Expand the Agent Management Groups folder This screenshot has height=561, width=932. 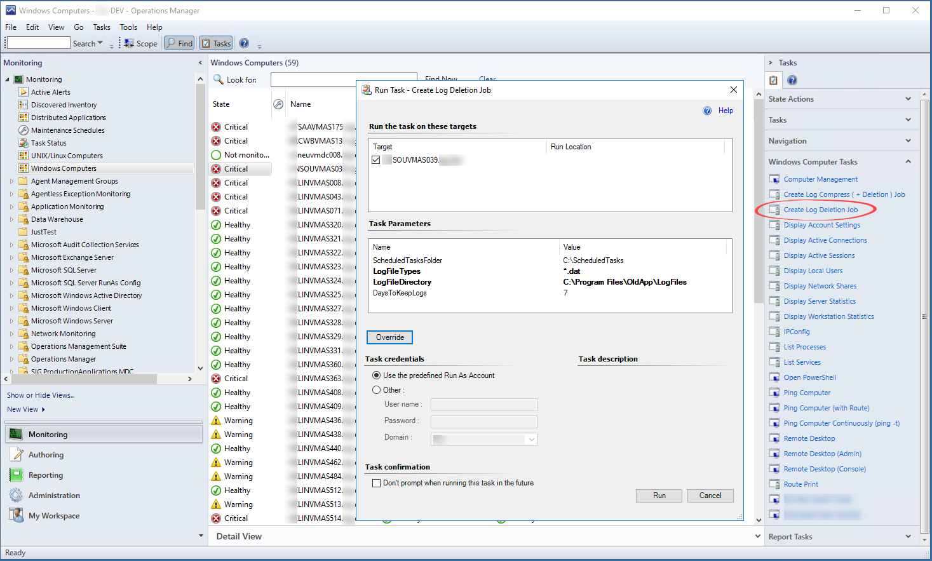tap(11, 181)
